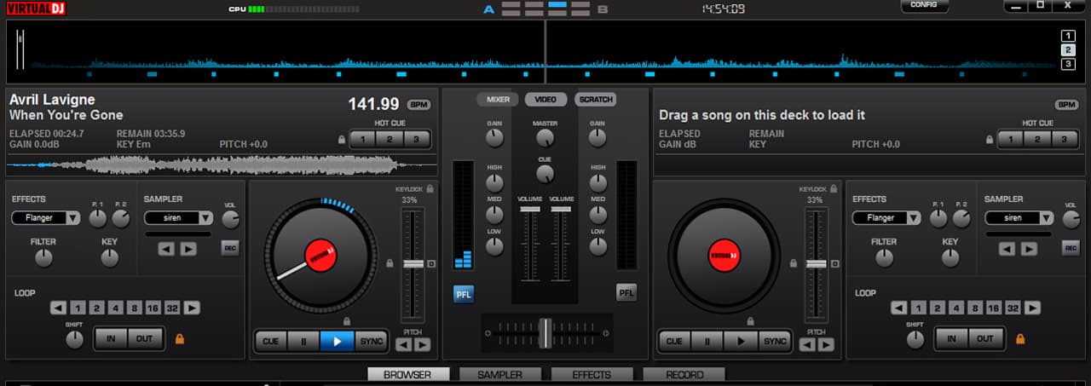Switch to the SAMPLER tab at bottom
This screenshot has height=386, width=1091.
coord(499,375)
